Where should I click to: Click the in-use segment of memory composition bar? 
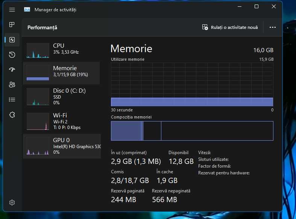click(126, 131)
